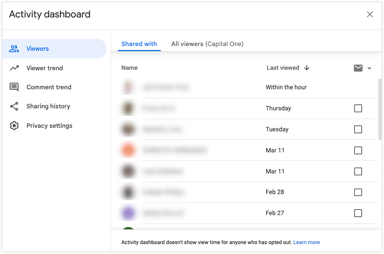Viewport: 384px width, 254px height.
Task: Open Privacy settings via the gear icon
Action: [14, 125]
